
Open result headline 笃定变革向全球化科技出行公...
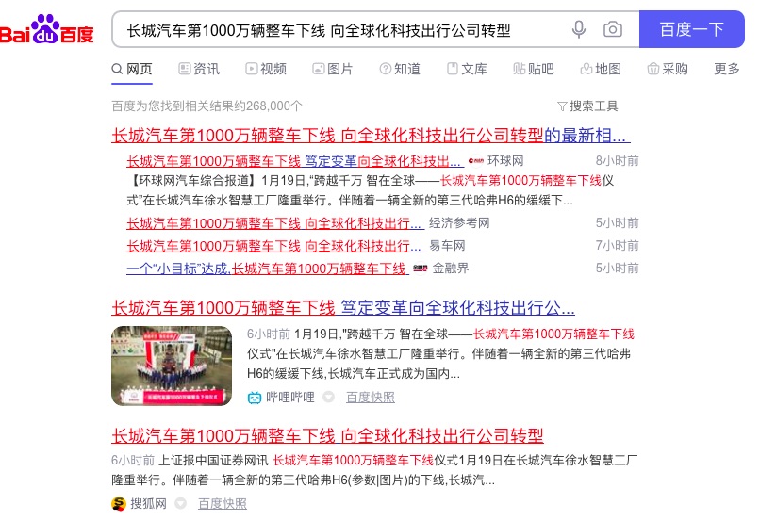(x=343, y=307)
